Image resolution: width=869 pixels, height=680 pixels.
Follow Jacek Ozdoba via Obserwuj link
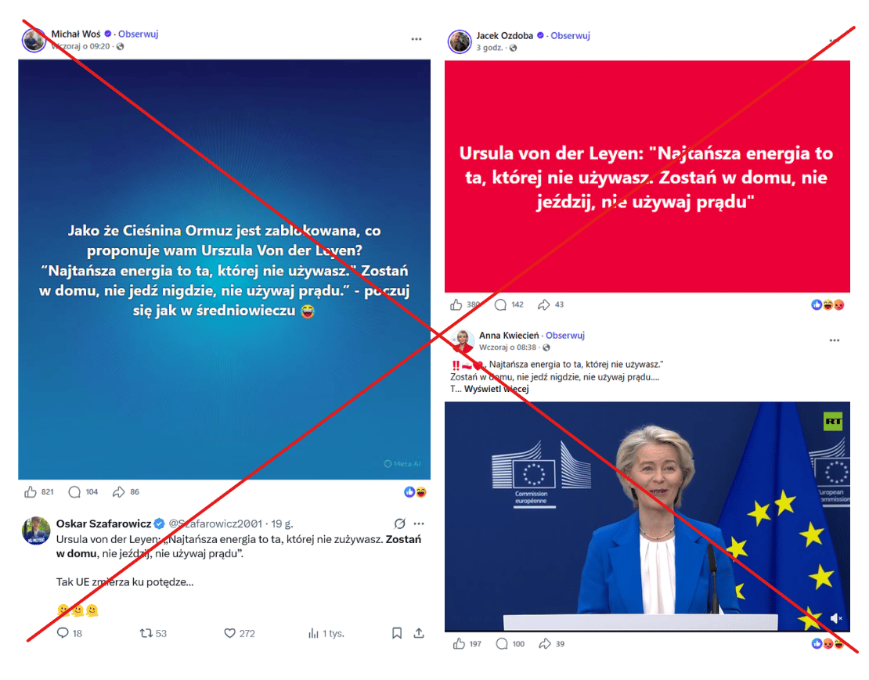pos(570,35)
